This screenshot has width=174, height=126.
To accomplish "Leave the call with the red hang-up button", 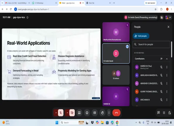I will (116, 113).
